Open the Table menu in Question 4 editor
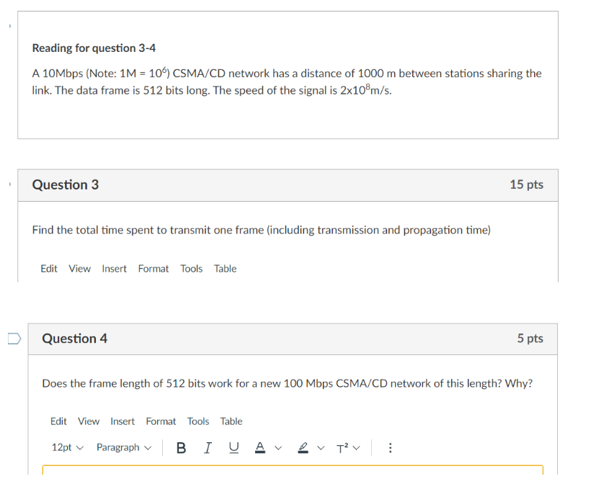 point(231,421)
